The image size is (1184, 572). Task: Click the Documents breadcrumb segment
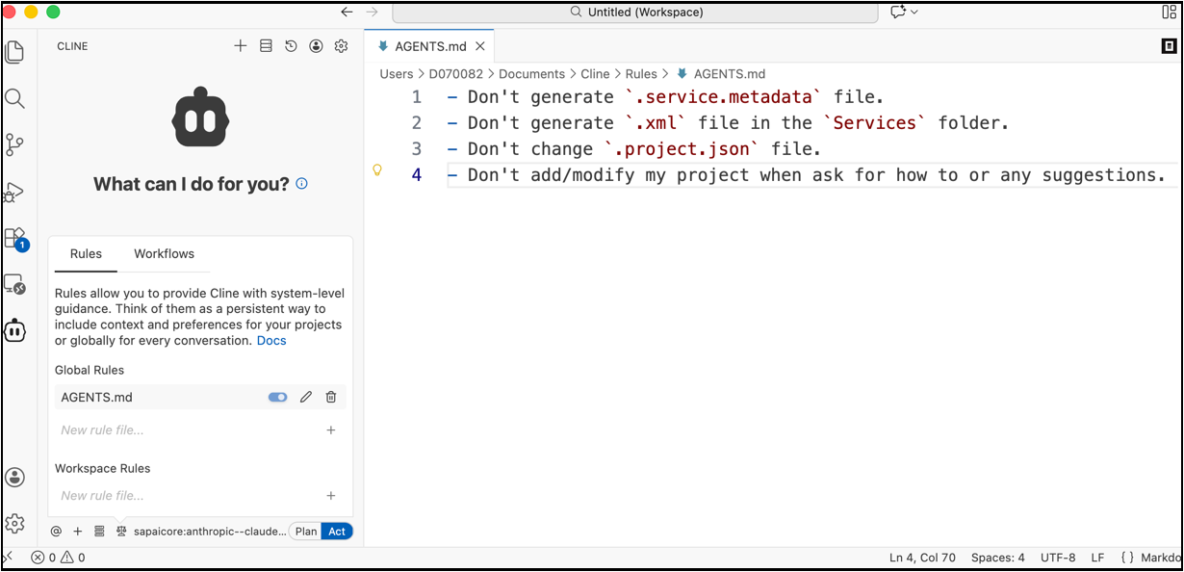click(531, 74)
